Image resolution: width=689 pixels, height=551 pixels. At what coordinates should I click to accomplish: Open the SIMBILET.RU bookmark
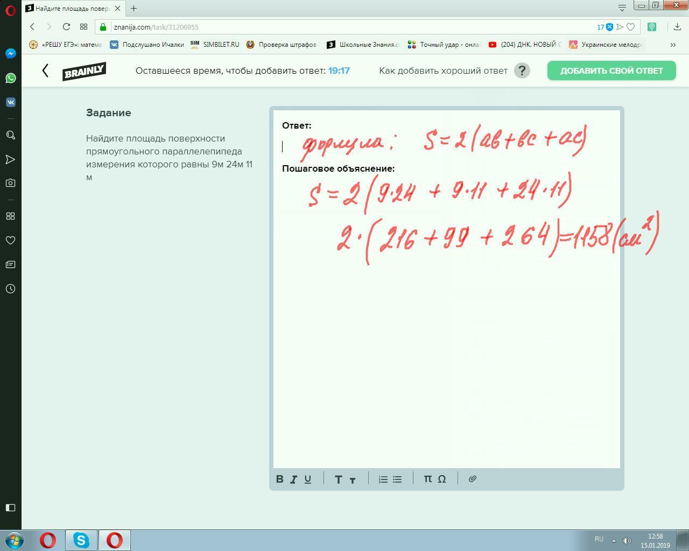pyautogui.click(x=215, y=45)
